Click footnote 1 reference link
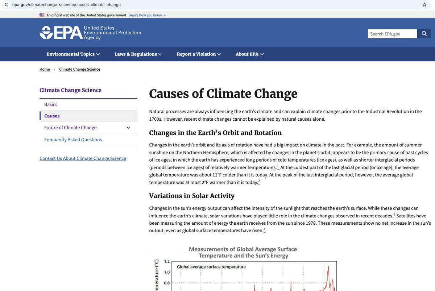 tap(278, 166)
